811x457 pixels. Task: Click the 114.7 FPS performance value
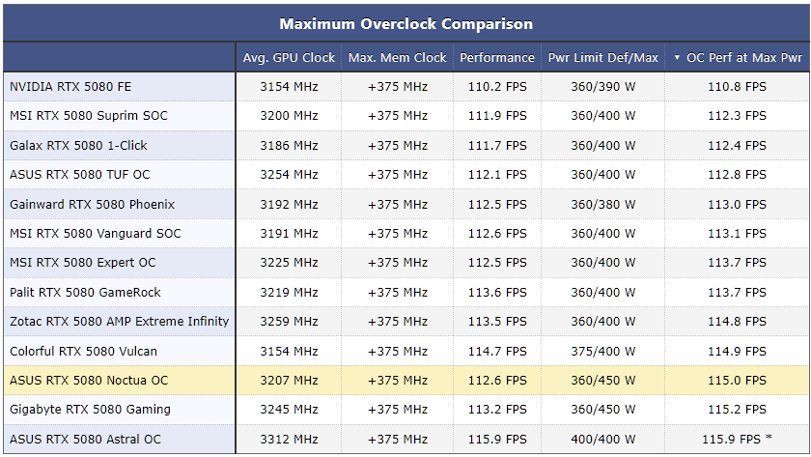coord(497,352)
